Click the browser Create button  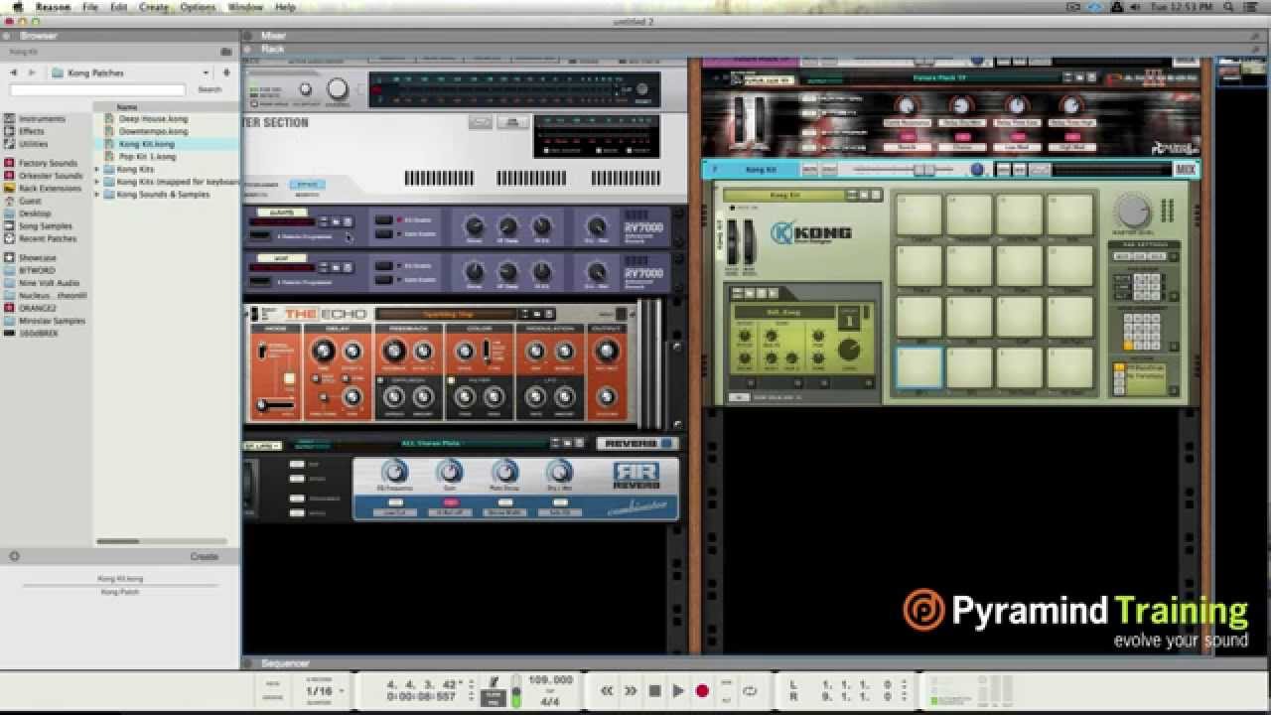pos(204,556)
